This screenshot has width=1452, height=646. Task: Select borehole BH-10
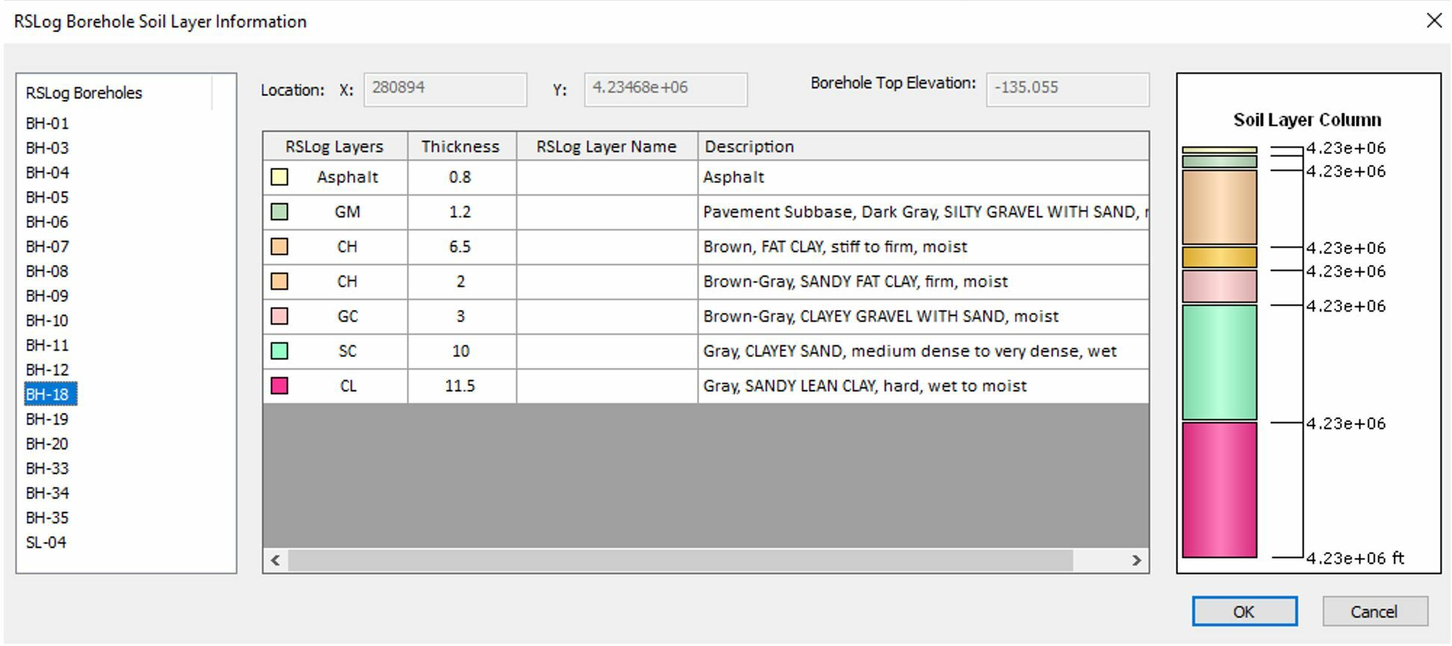(47, 320)
